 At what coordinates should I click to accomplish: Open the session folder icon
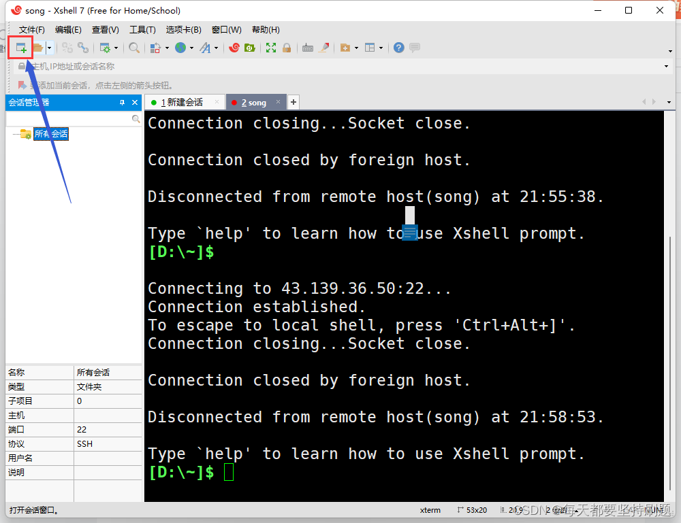37,48
